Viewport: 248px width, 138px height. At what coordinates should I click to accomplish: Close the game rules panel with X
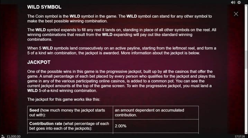point(236,14)
